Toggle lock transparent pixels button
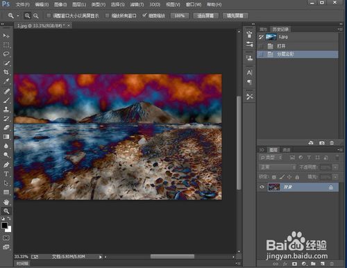Image resolution: width=347 pixels, height=268 pixels. pyautogui.click(x=274, y=177)
